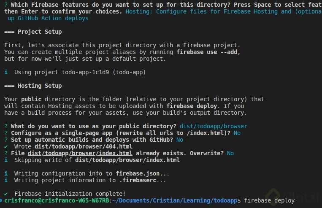Screen dimensions: 322x208
Task: Select the "=== Project Setup" heading
Action: pos(32,32)
